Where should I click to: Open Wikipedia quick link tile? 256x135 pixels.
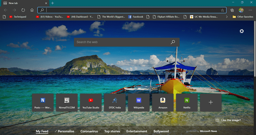[139, 103]
